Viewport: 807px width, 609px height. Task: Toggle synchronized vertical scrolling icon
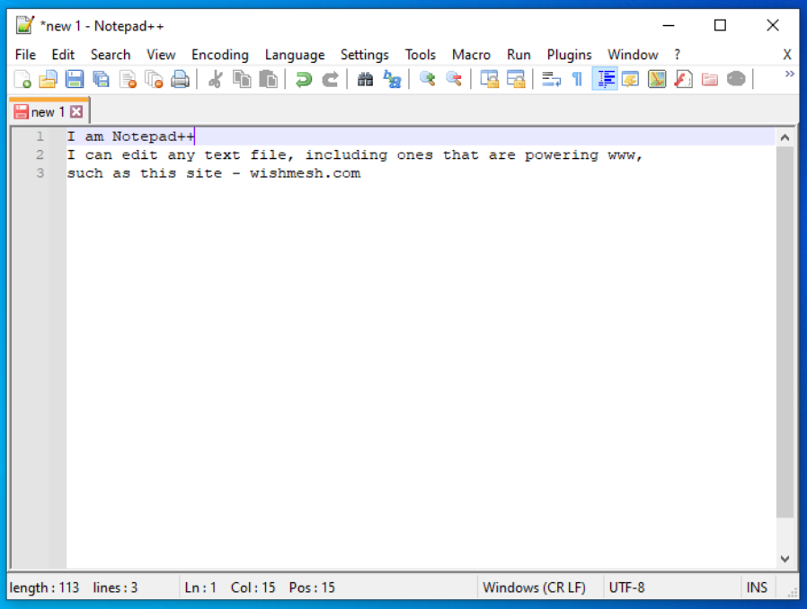(x=489, y=79)
